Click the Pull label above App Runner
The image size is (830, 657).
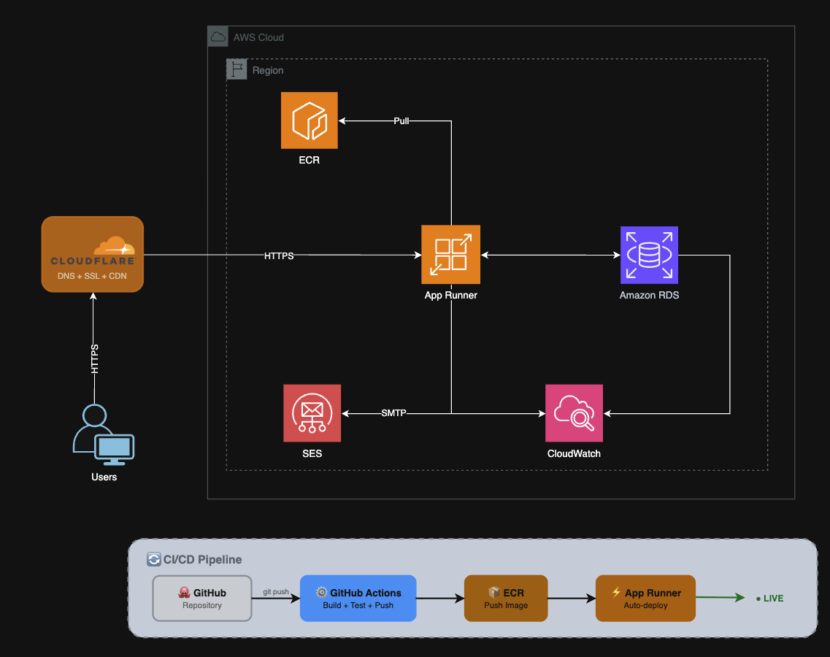point(401,121)
